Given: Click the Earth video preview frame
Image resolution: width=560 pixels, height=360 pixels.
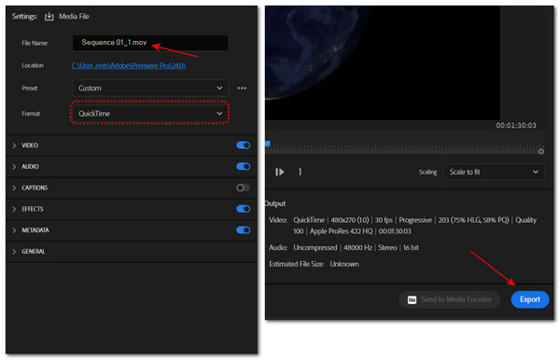Looking at the screenshot, I should (382, 63).
